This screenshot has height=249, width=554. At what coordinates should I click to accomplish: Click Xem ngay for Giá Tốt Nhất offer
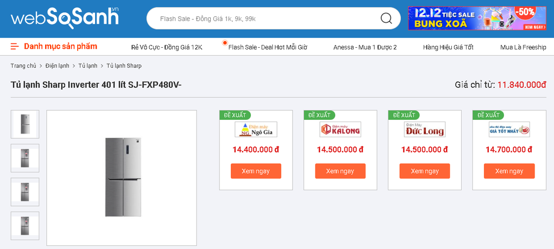click(x=509, y=171)
